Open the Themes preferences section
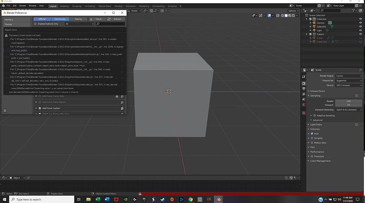 click(17, 24)
